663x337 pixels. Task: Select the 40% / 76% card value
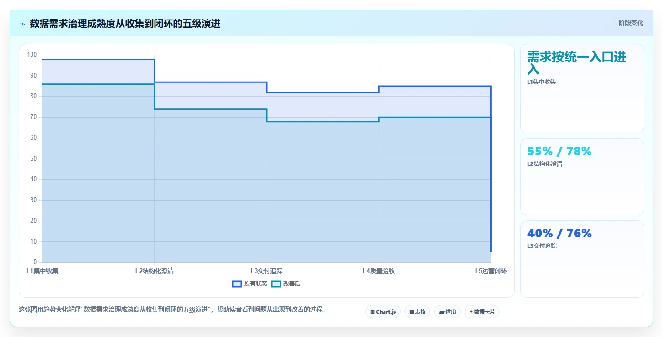tap(559, 233)
